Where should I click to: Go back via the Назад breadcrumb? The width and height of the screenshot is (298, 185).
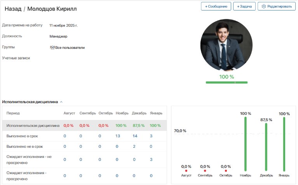(x=13, y=9)
